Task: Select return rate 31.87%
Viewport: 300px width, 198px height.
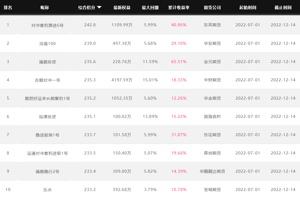Action: click(179, 135)
